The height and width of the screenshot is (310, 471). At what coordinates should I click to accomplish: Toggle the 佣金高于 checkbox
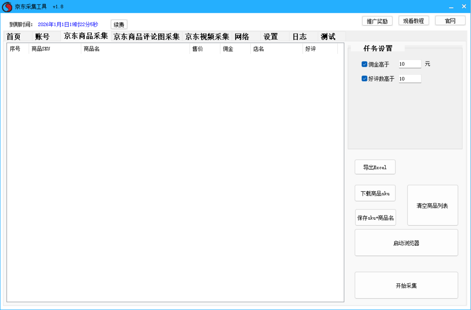point(365,64)
